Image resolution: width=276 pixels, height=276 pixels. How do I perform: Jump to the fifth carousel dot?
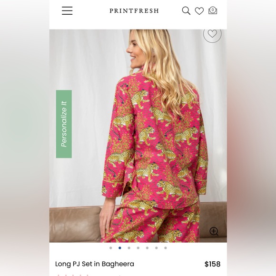148,248
